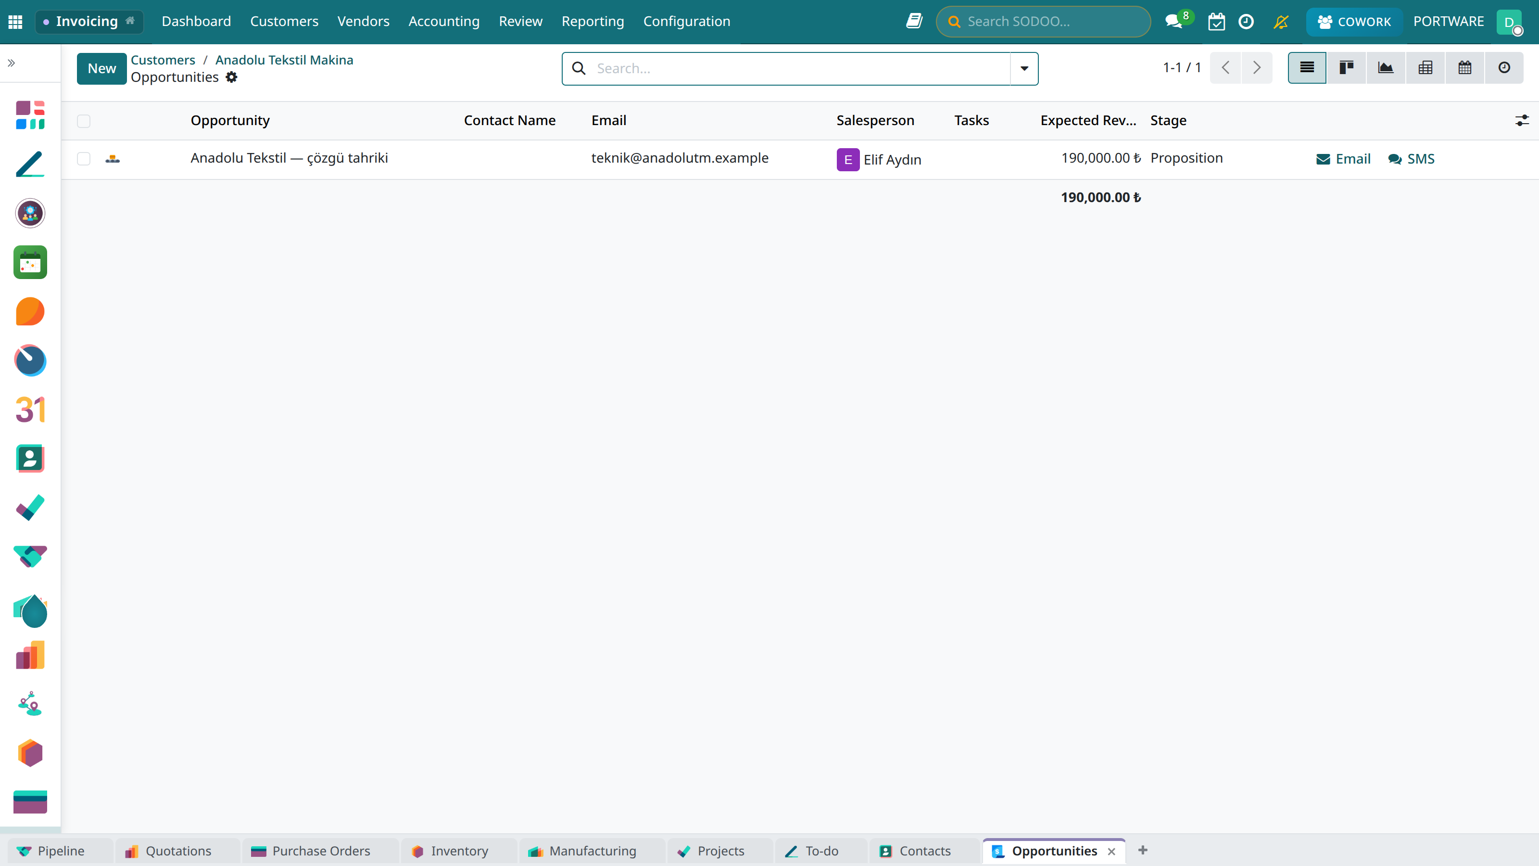
Task: Open the Contacts app icon in sidebar
Action: [x=30, y=458]
